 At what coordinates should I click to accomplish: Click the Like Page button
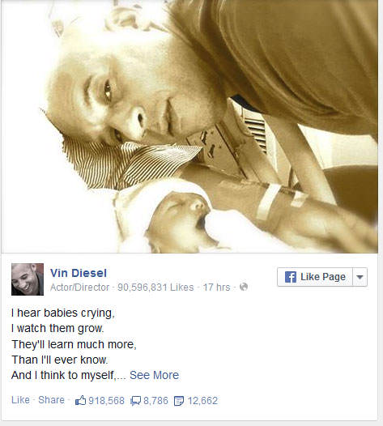tap(315, 277)
